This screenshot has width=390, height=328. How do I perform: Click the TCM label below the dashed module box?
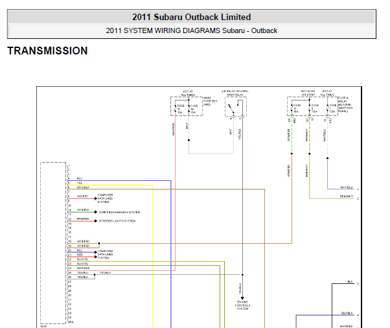click(43, 326)
